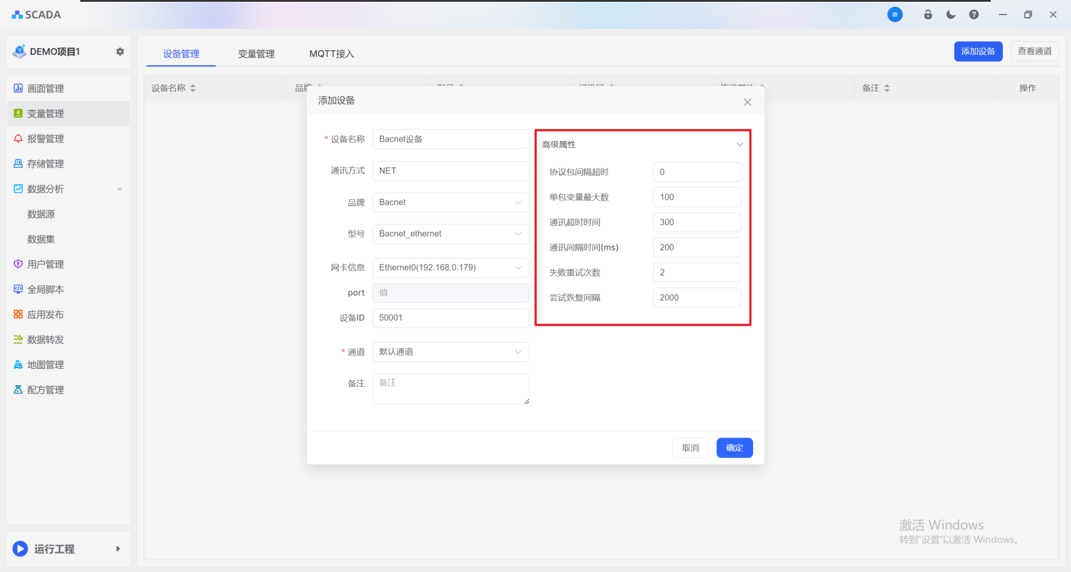
Task: Collapse 数据分析 sidebar chevron
Action: 119,189
